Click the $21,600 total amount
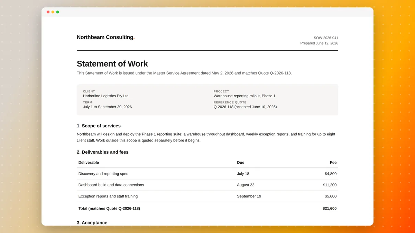This screenshot has width=415, height=233. [x=330, y=208]
